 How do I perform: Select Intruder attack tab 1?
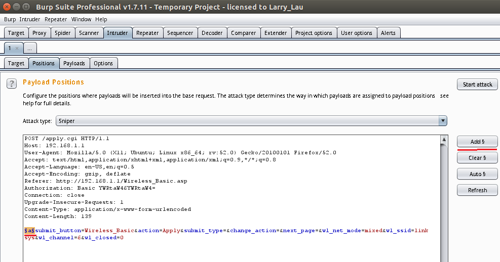tap(10, 48)
